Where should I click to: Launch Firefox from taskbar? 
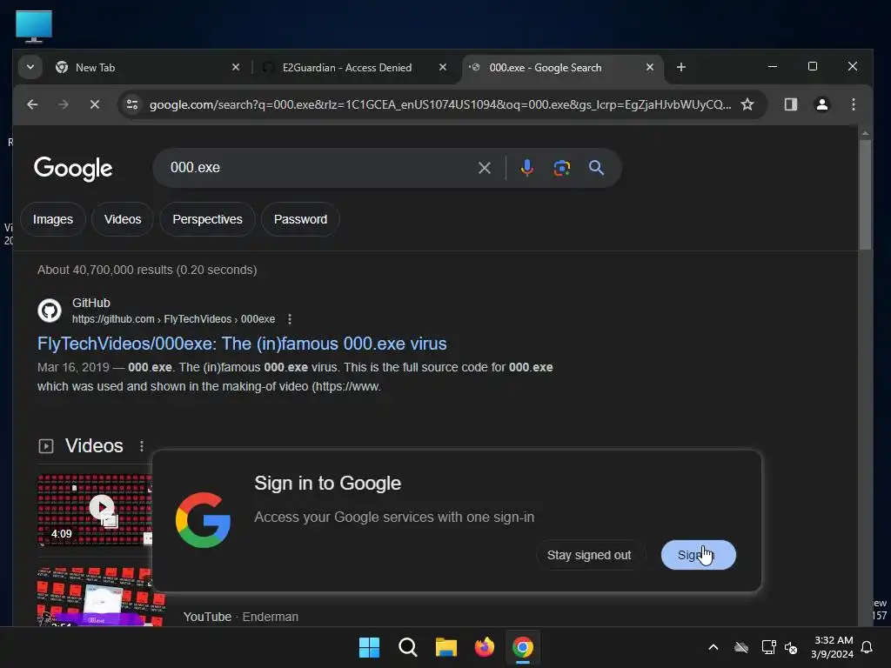click(x=484, y=647)
